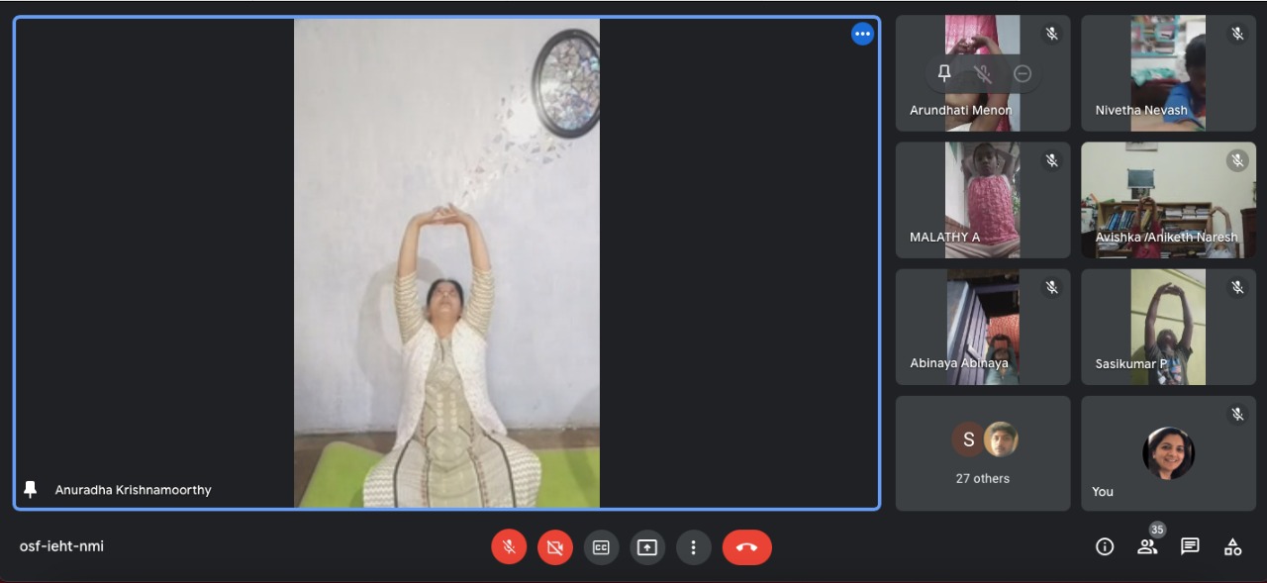The width and height of the screenshot is (1267, 583).
Task: Click muted mic indicator on Abinaya Abinaya
Action: click(x=1051, y=287)
